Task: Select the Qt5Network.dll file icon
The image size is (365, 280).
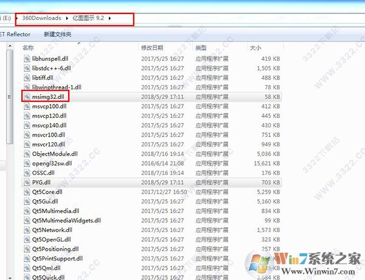Action: [27, 230]
